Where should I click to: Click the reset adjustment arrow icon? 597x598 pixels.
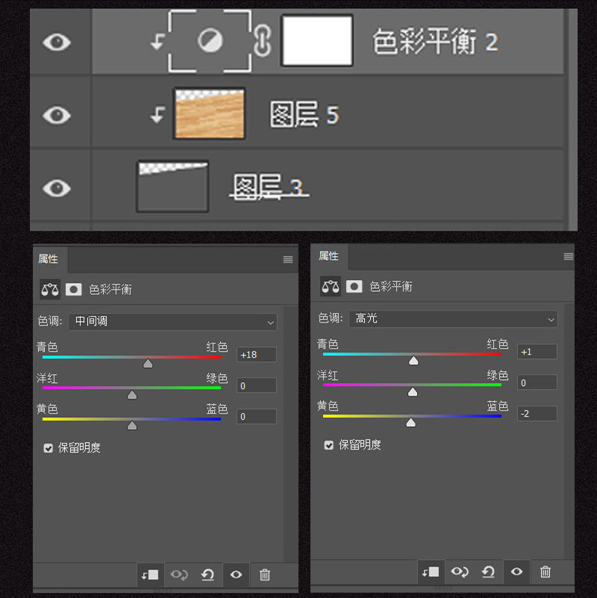[207, 575]
